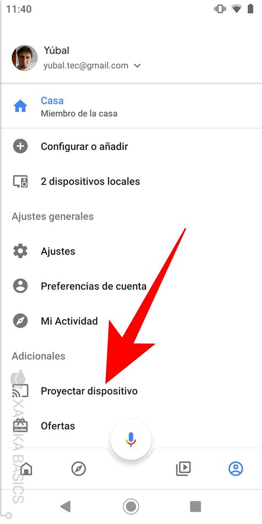Viewport: 262px width, 524px height.
Task: Tap the Android back navigation button
Action: tap(65, 507)
